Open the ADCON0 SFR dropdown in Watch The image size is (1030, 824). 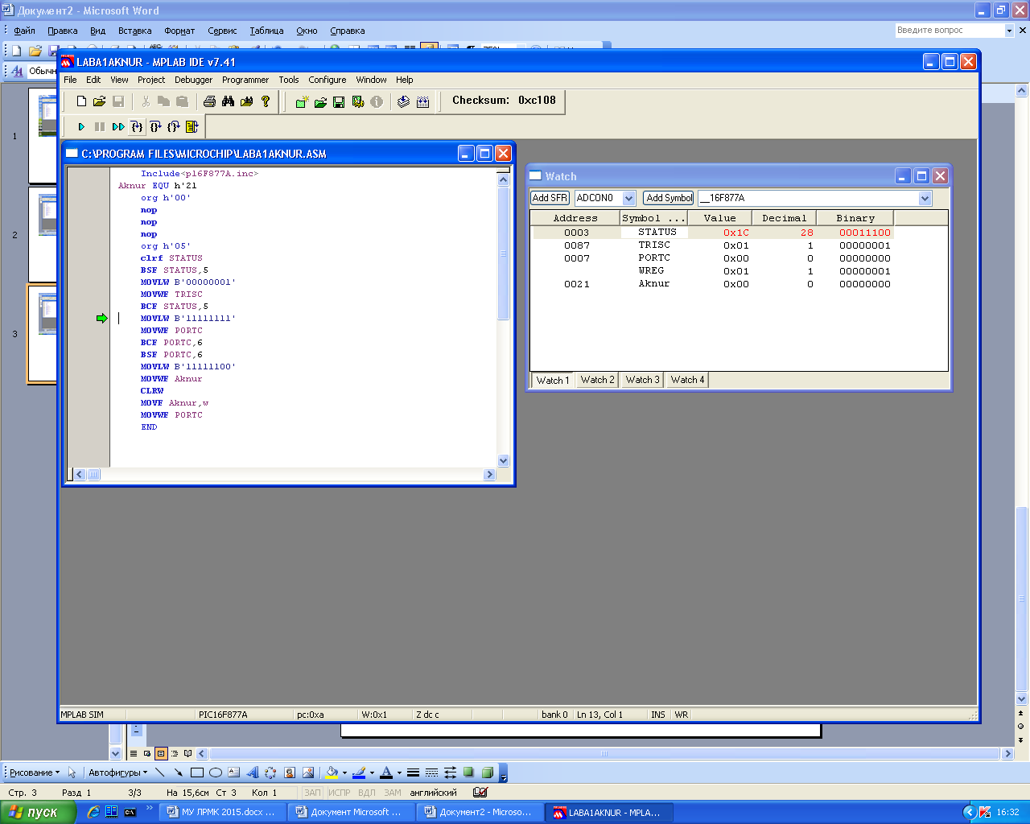[629, 198]
